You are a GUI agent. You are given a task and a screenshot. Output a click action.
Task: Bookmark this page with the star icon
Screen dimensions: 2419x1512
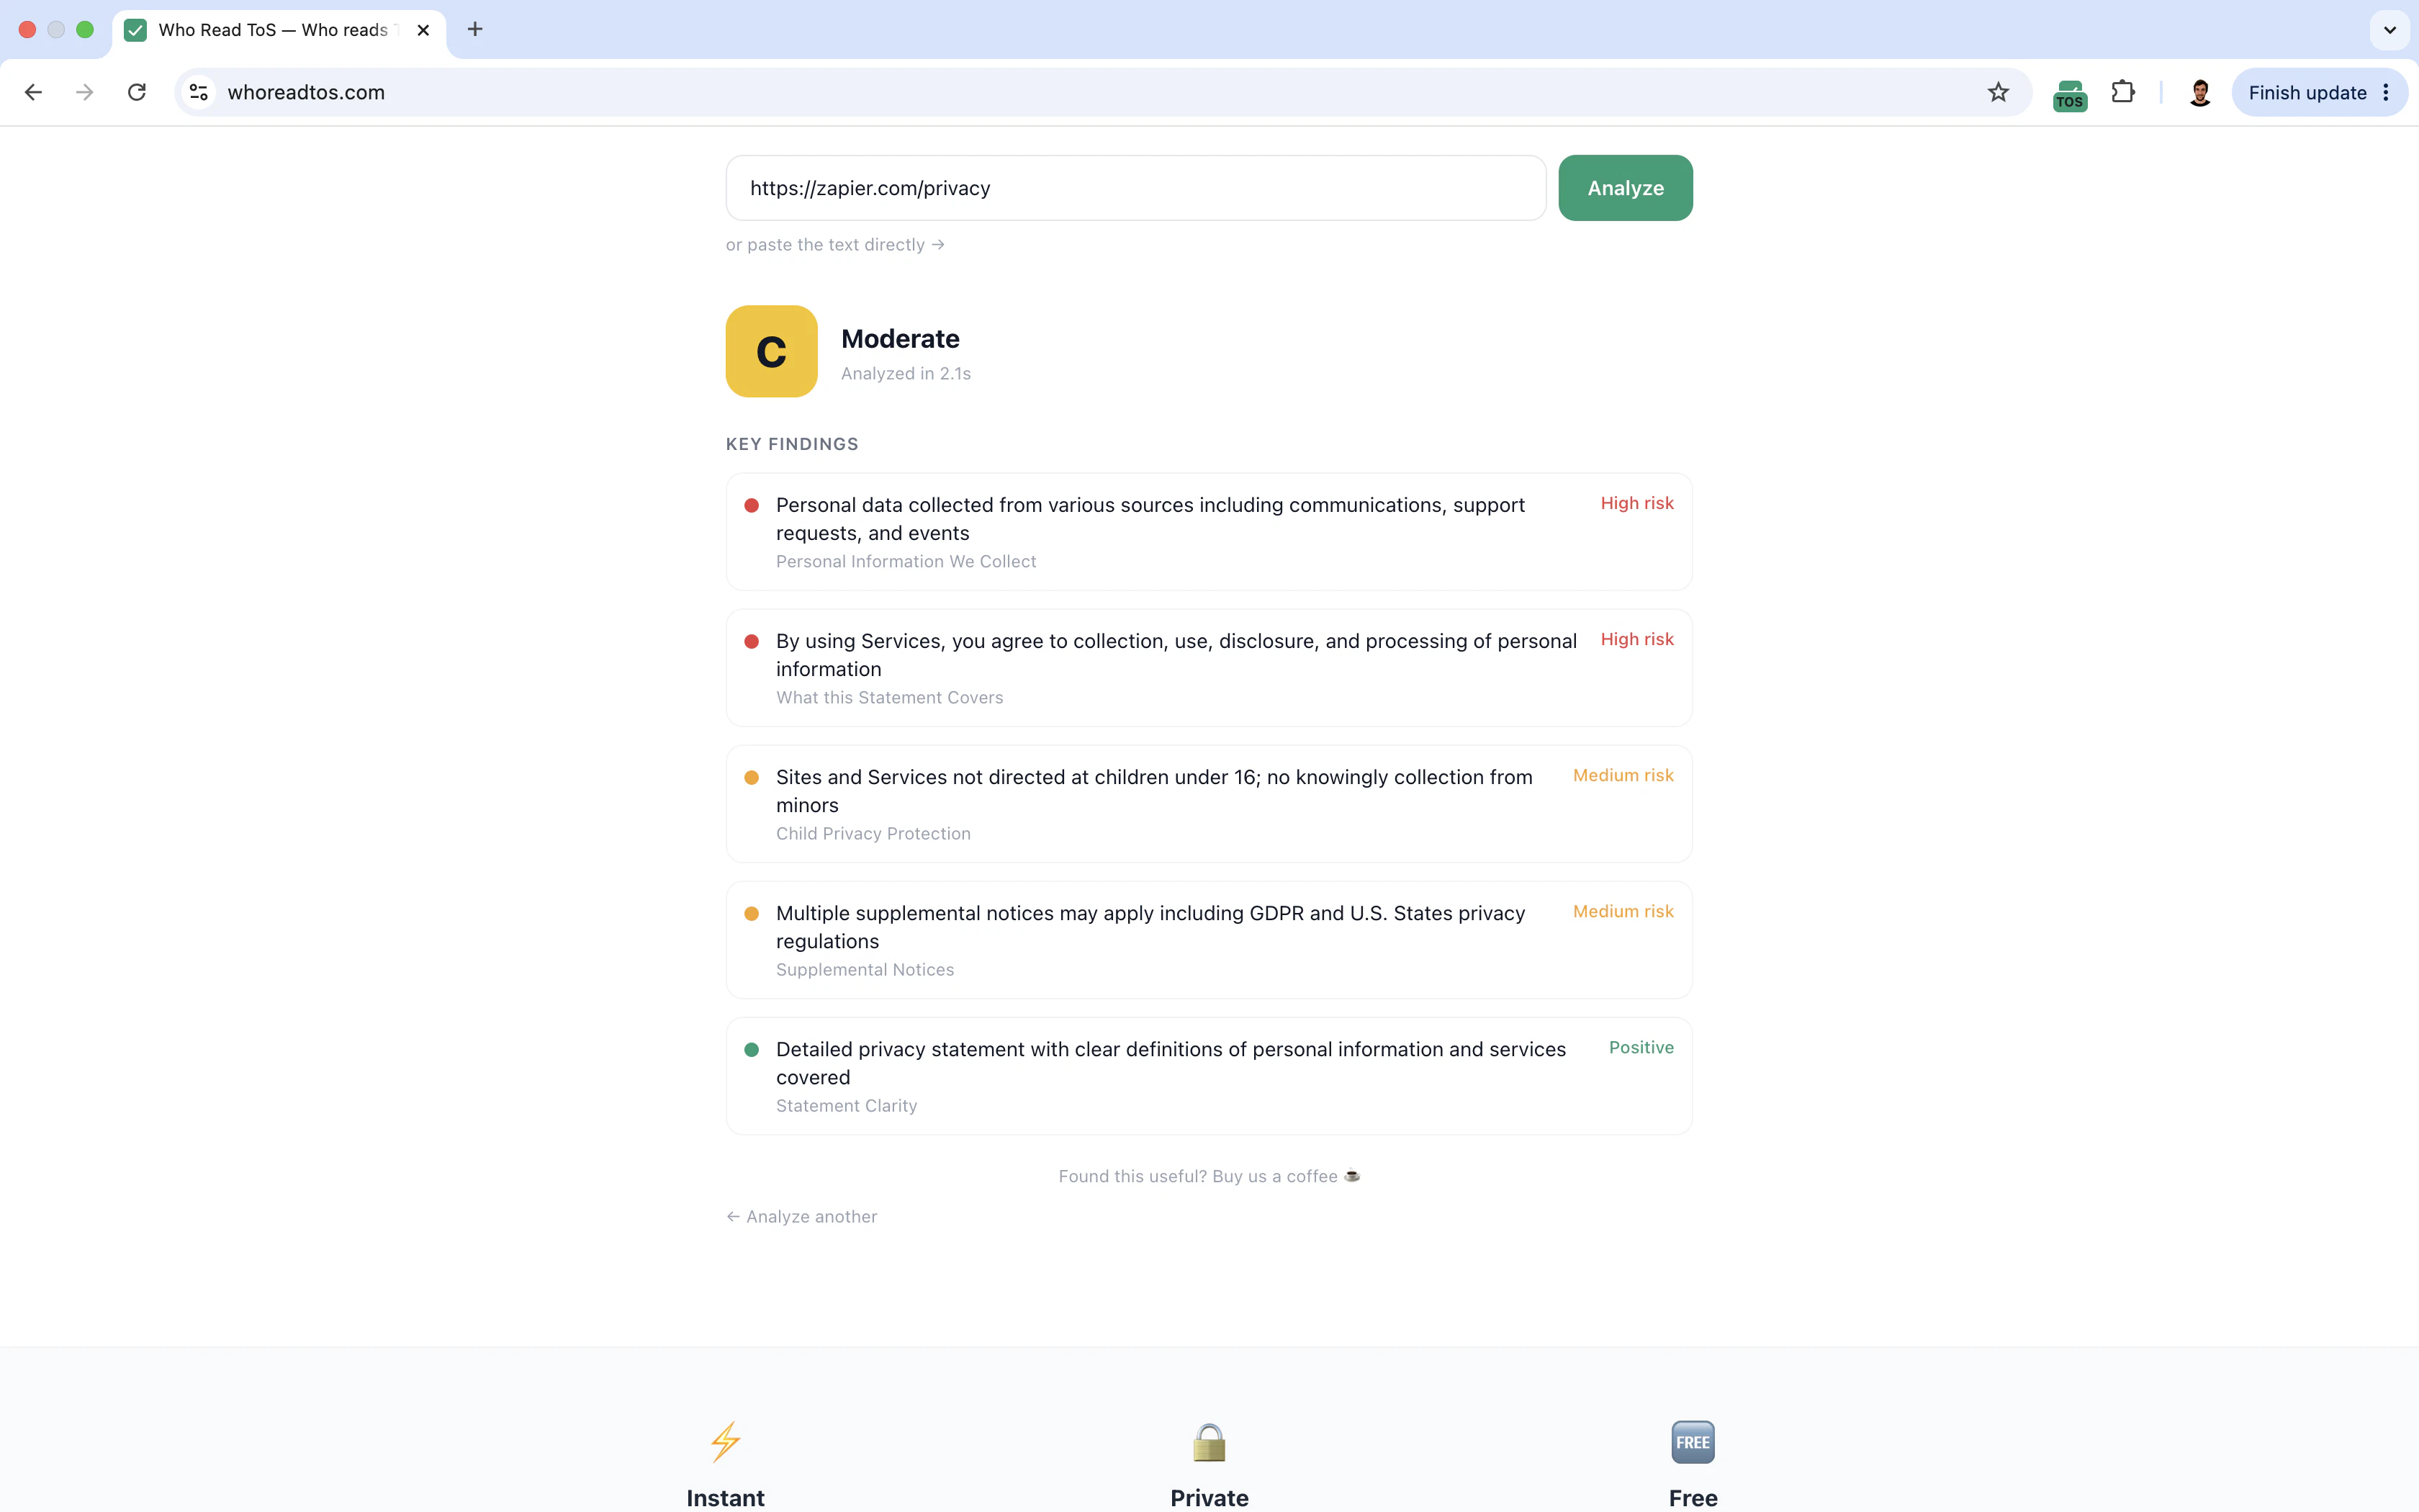click(x=1998, y=92)
